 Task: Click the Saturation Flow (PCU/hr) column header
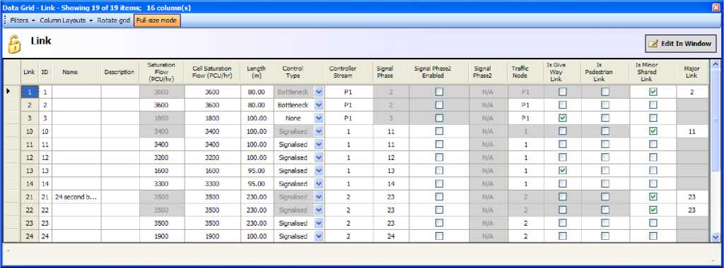pyautogui.click(x=162, y=73)
